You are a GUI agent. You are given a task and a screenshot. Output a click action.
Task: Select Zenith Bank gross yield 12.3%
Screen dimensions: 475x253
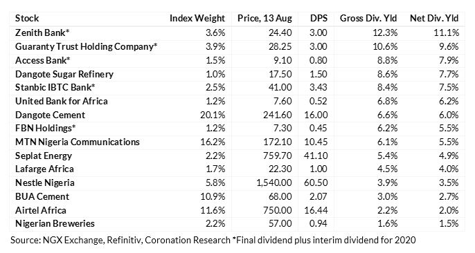click(385, 32)
